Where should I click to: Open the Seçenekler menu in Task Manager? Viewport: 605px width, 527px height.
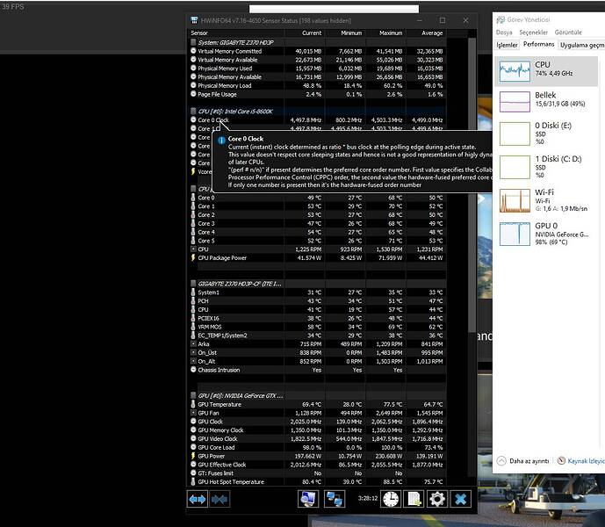click(533, 32)
